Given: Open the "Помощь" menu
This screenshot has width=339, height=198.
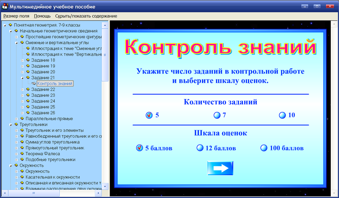Looking at the screenshot, I should pyautogui.click(x=42, y=16).
